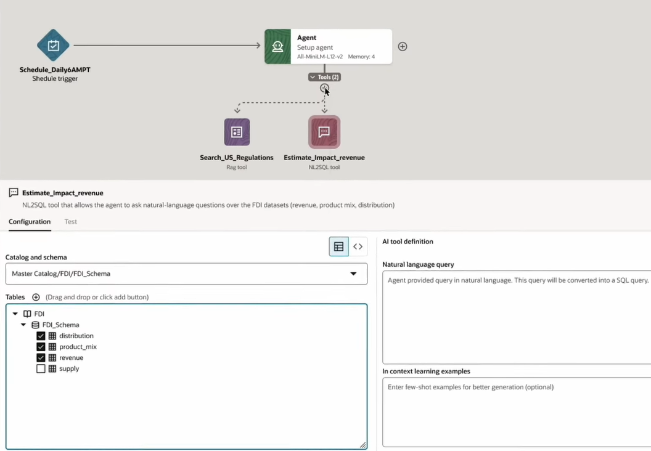
Task: Collapse the FDI tree node
Action: [15, 314]
